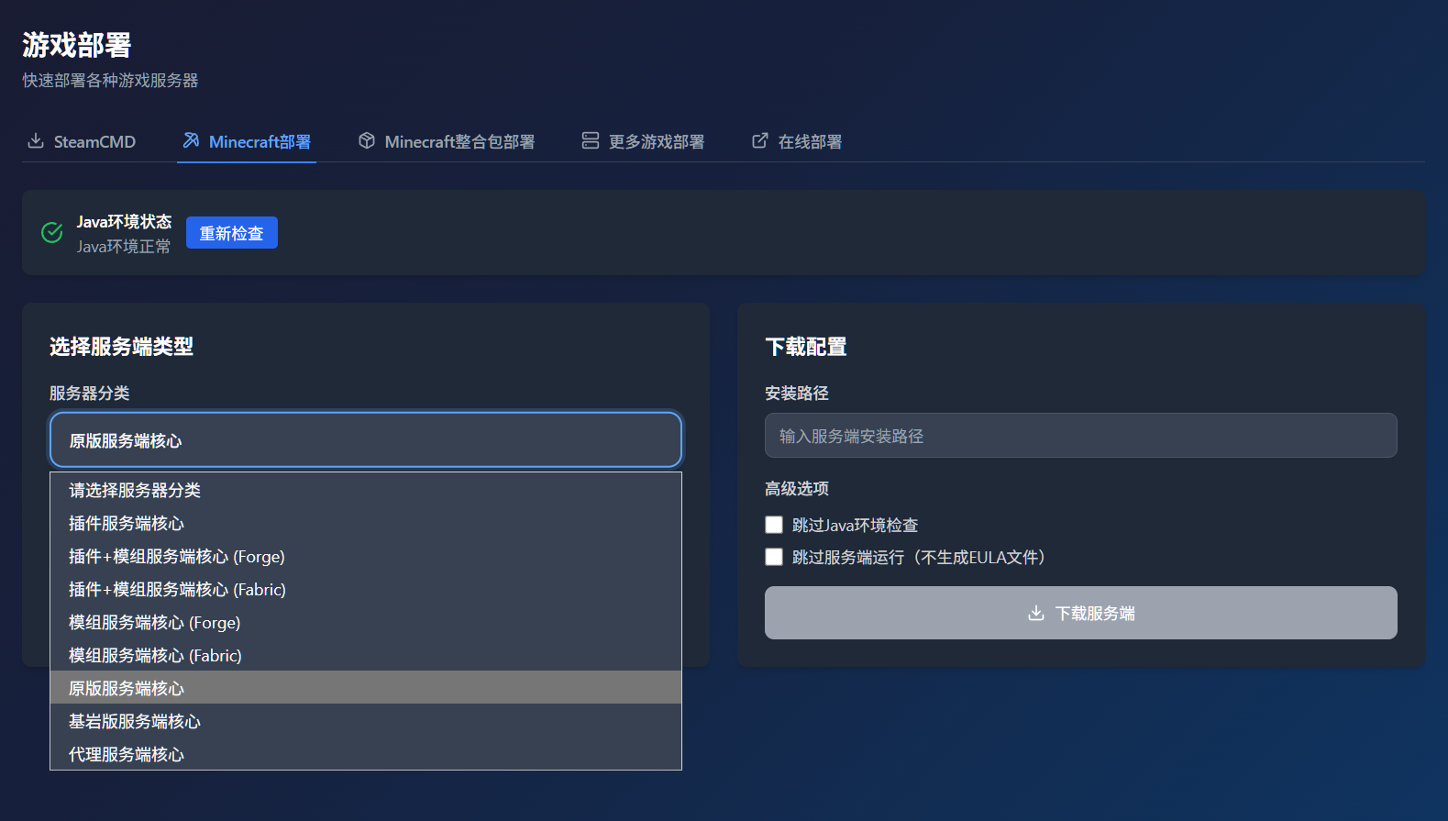
Task: Click the 在线部署 external link icon
Action: pyautogui.click(x=760, y=140)
